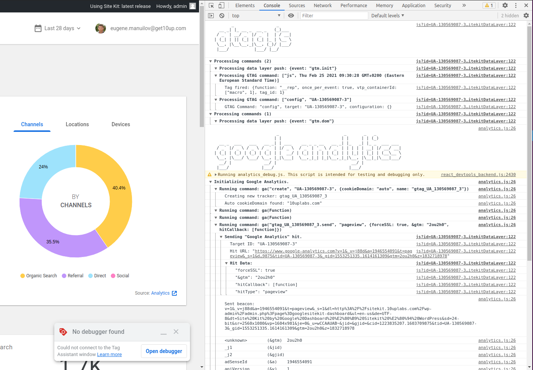Click the calendar icon beside Last 28 days
Screen dimensions: 533x370
point(38,28)
